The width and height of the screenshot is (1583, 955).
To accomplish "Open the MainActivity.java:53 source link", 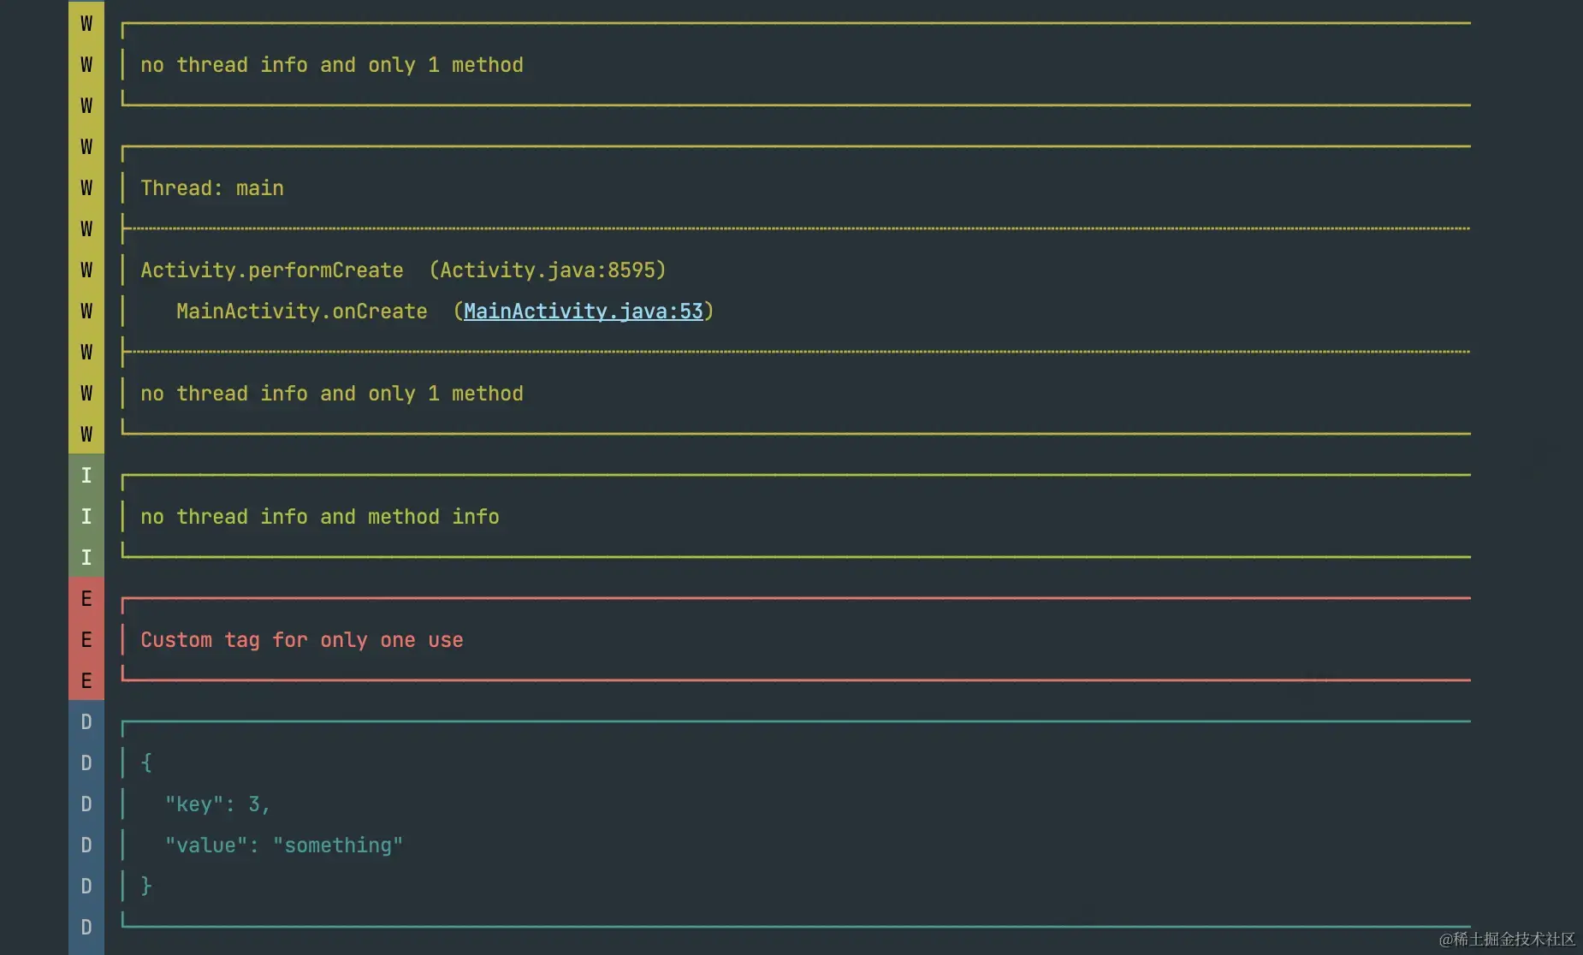I will click(583, 311).
